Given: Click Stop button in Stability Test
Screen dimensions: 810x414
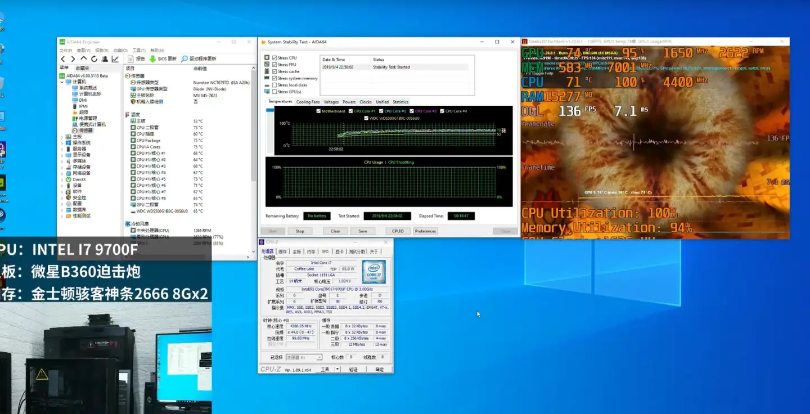Looking at the screenshot, I should (300, 231).
